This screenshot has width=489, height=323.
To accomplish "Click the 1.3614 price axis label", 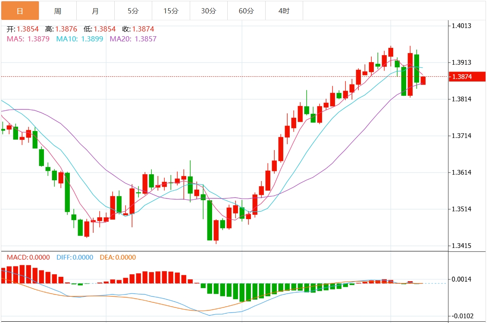I will tap(461, 172).
